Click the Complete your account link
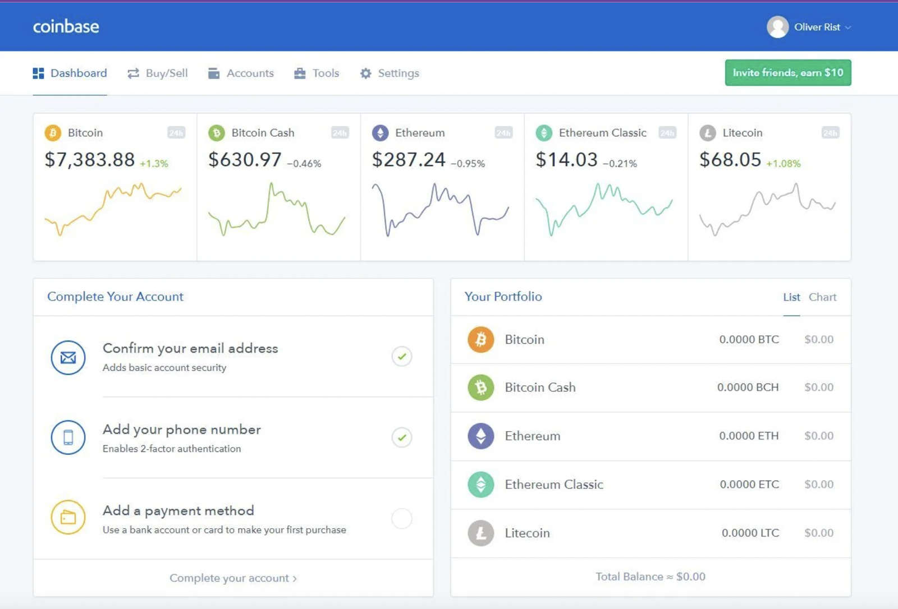This screenshot has height=609, width=898. point(232,578)
